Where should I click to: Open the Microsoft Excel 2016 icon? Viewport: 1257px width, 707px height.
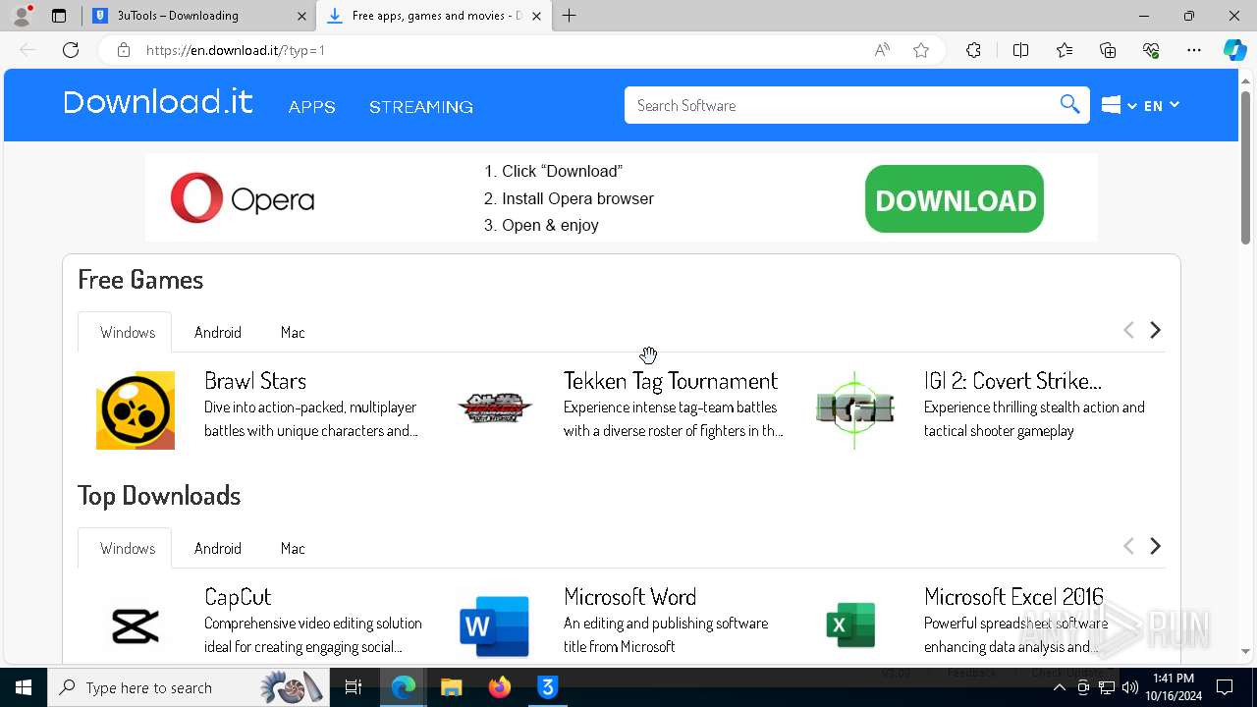tap(851, 625)
